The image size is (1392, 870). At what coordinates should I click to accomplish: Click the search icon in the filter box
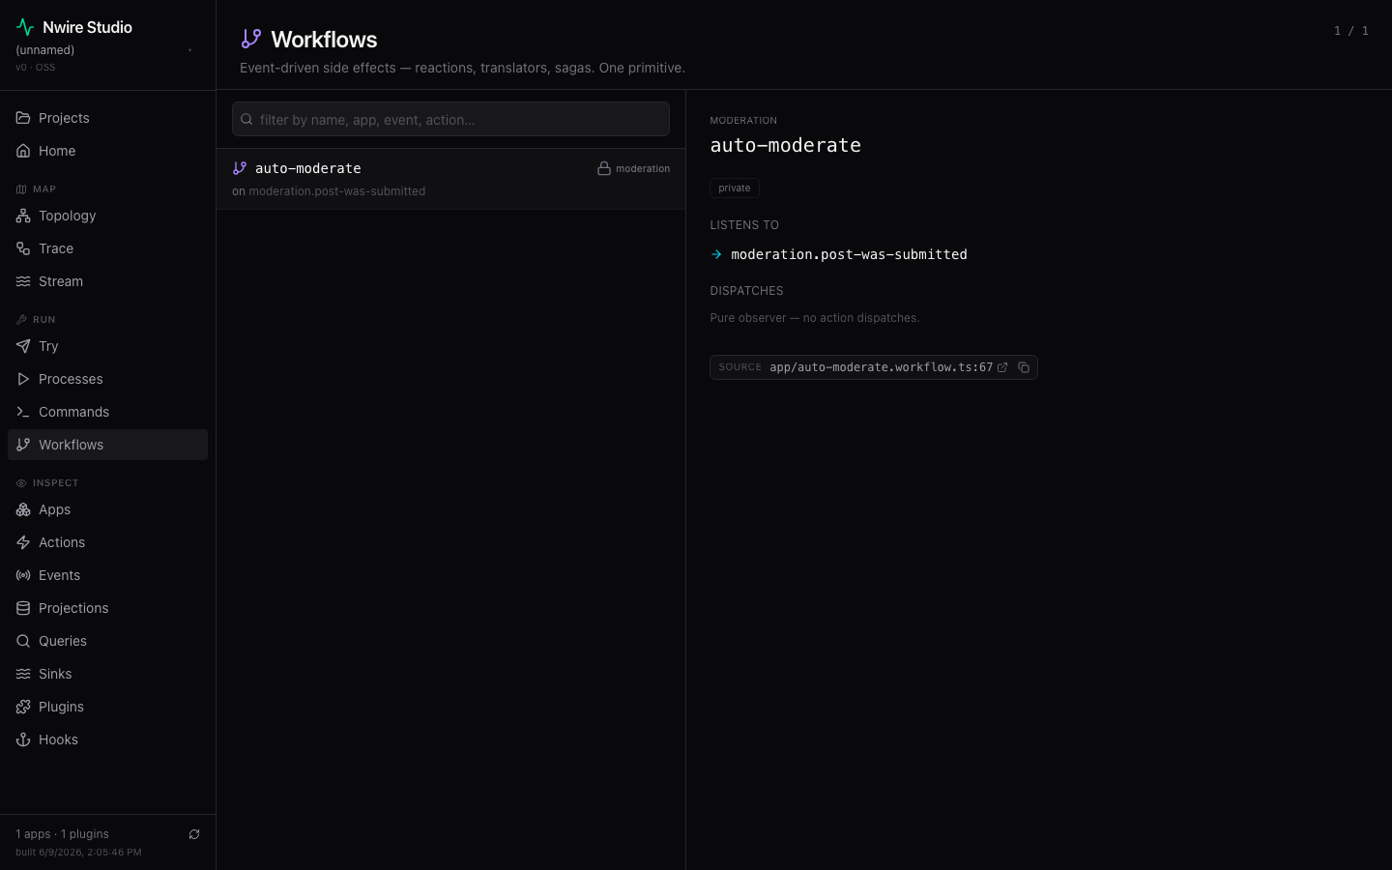pos(246,119)
